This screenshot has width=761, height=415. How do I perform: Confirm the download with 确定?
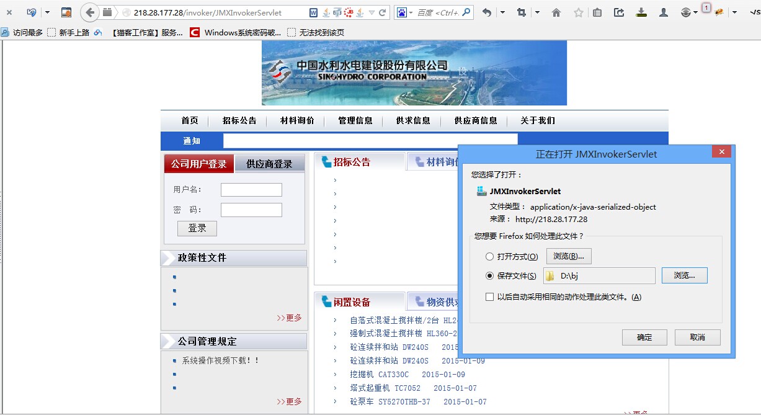point(644,337)
